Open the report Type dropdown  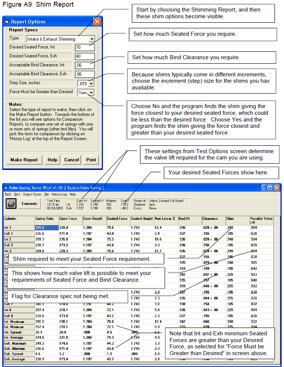click(92, 39)
